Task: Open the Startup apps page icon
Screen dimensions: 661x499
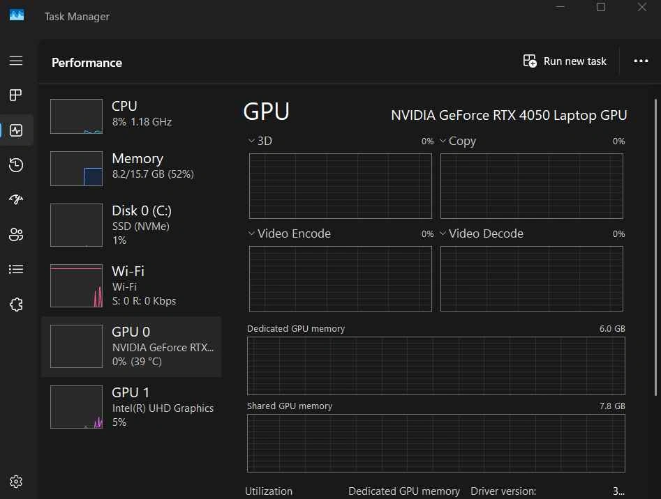Action: tap(16, 199)
